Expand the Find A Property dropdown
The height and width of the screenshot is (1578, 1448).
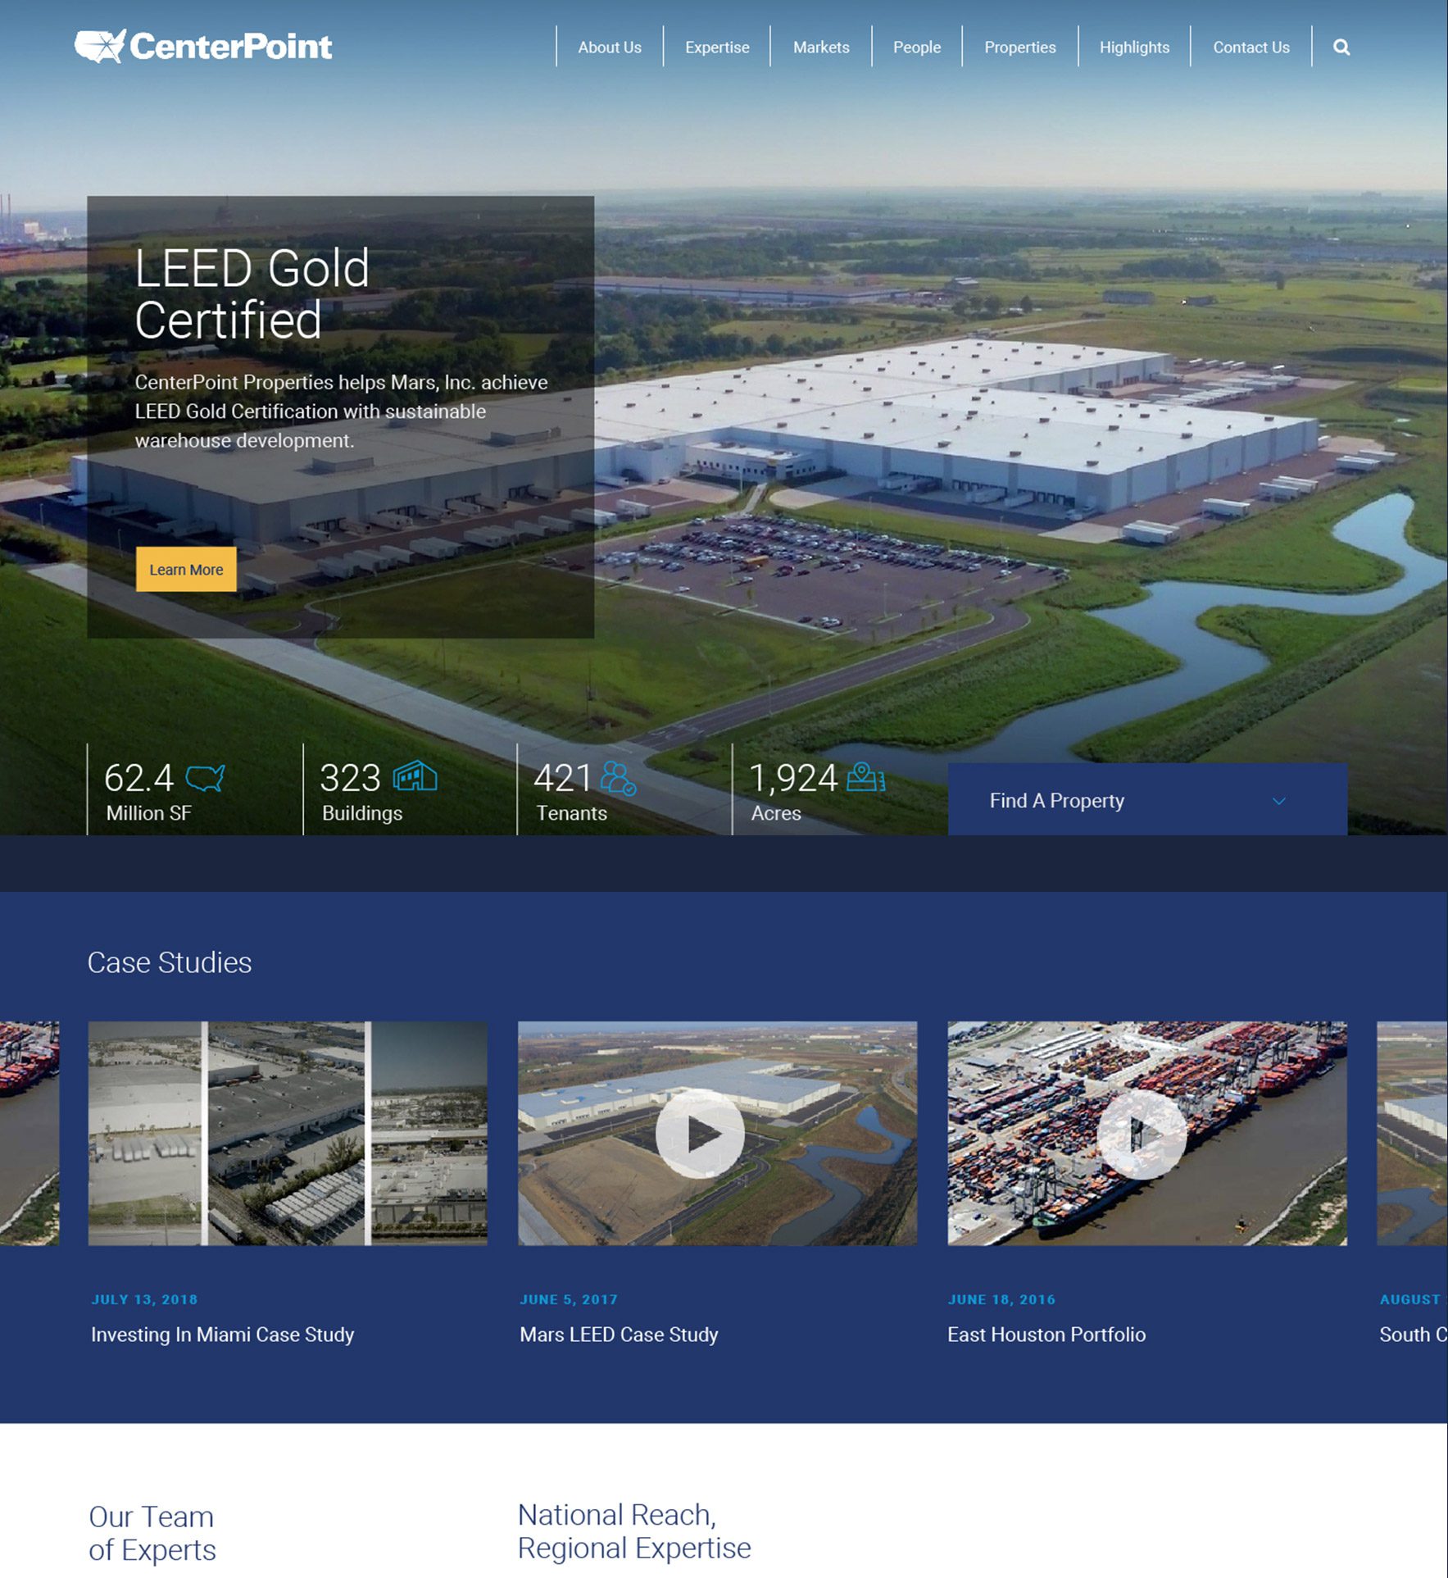click(1147, 799)
